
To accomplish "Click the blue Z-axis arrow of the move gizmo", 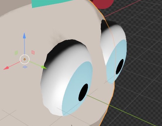I will point(24,36).
